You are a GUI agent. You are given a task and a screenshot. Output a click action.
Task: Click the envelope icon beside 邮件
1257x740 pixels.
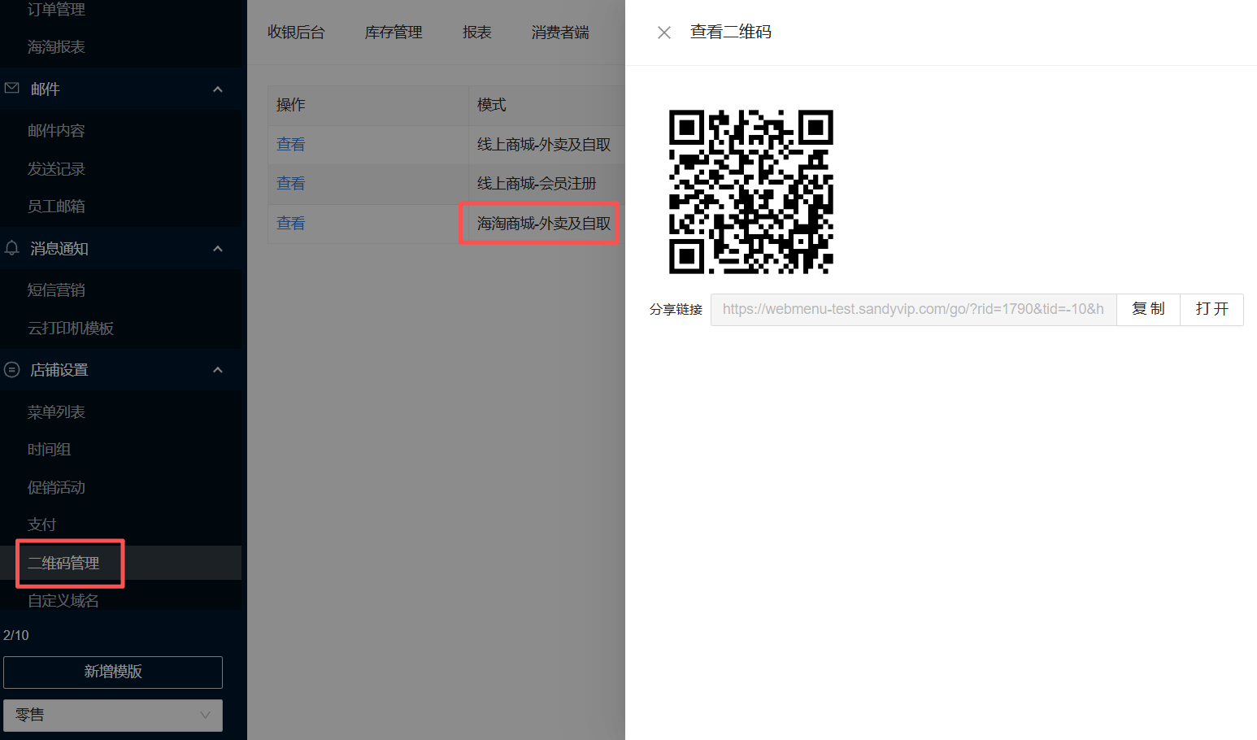point(12,89)
